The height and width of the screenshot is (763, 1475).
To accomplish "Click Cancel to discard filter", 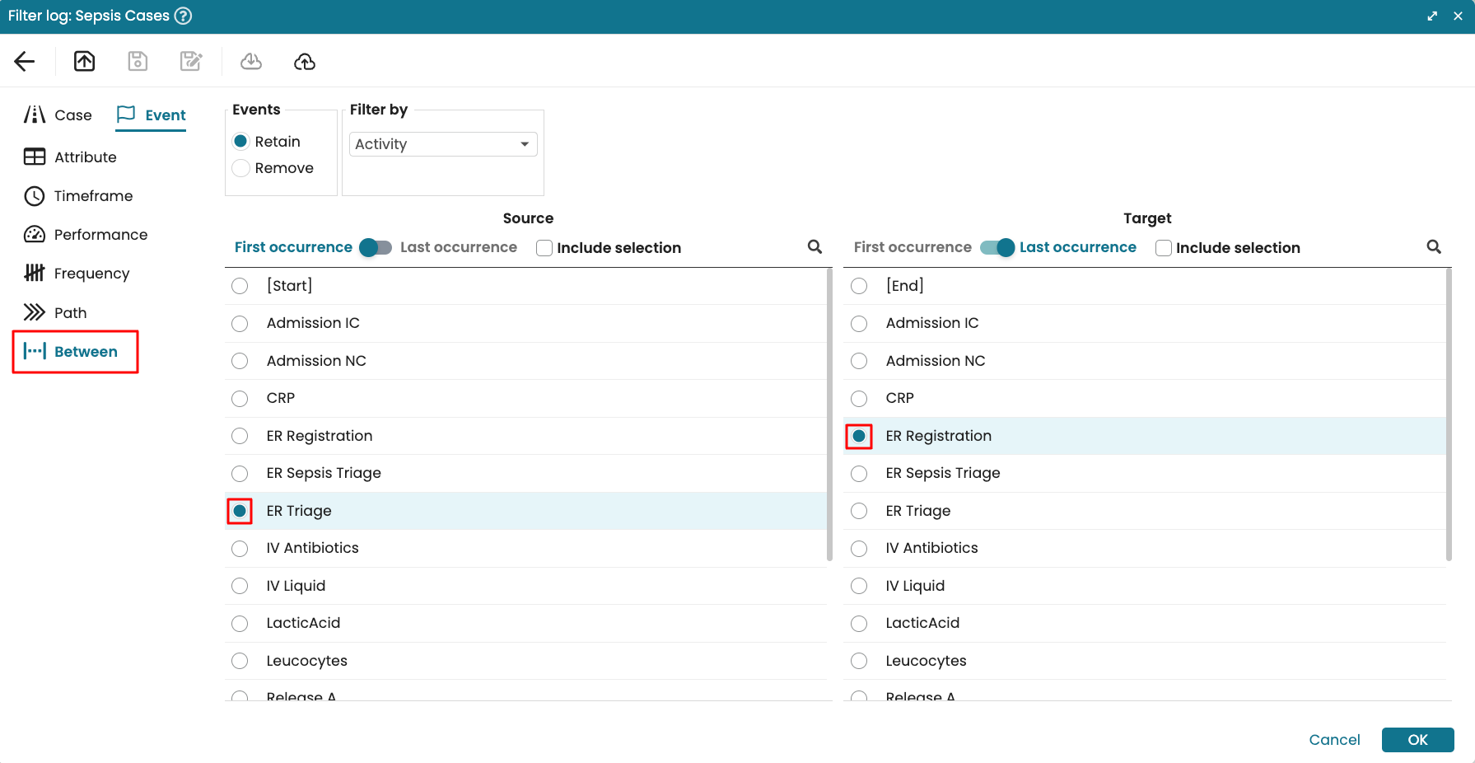I will click(1334, 740).
